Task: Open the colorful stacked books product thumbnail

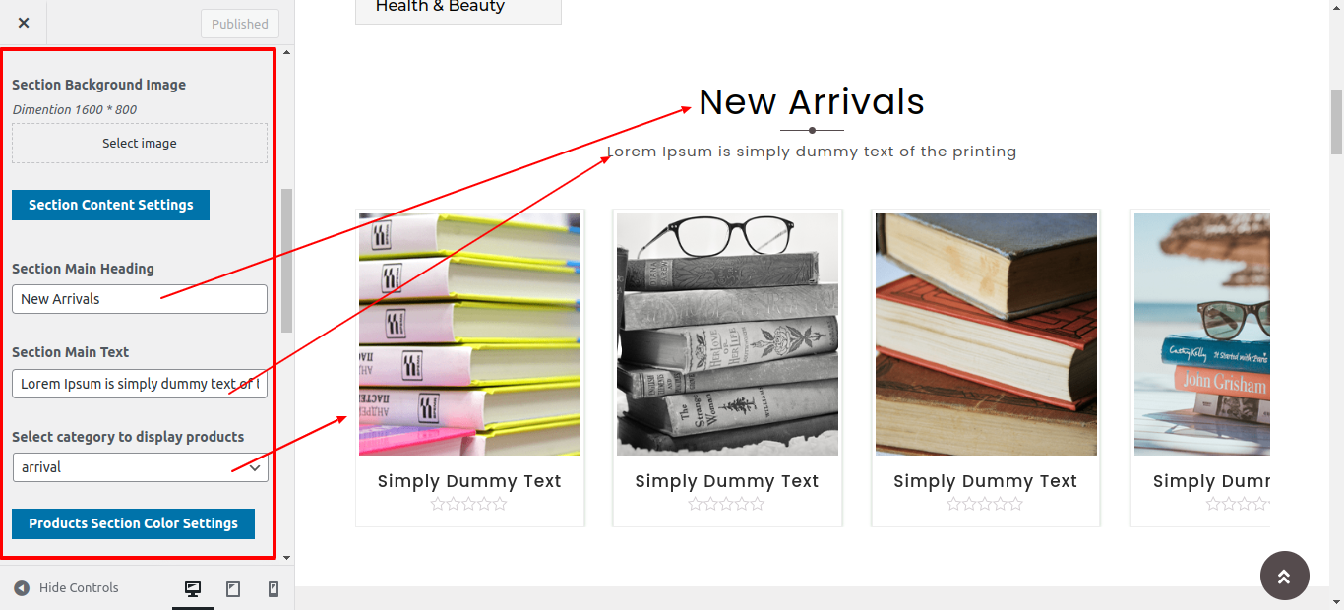Action: pos(469,334)
